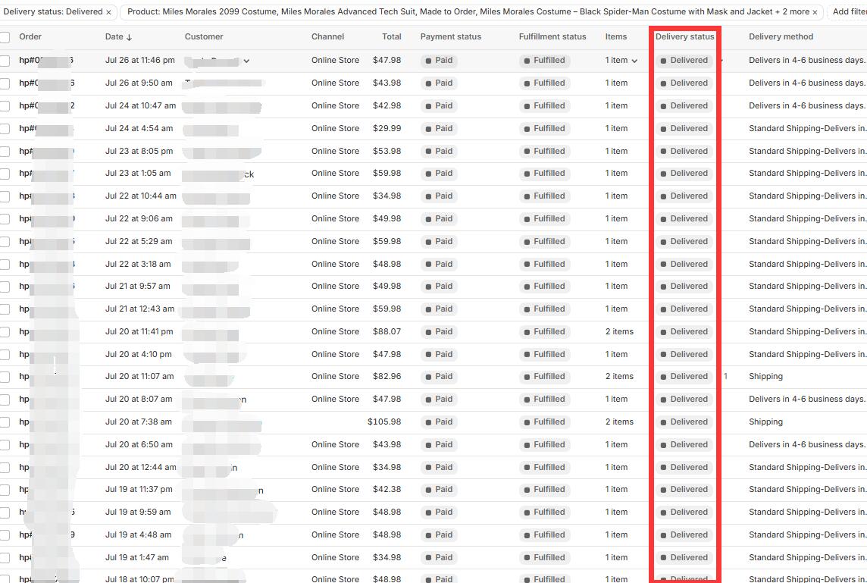The height and width of the screenshot is (583, 867).
Task: Remove the Product filter chip
Action: pos(815,12)
